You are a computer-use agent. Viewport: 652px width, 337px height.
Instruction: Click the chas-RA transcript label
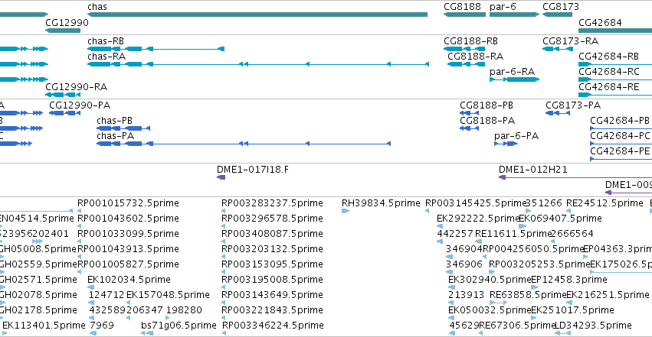point(106,57)
